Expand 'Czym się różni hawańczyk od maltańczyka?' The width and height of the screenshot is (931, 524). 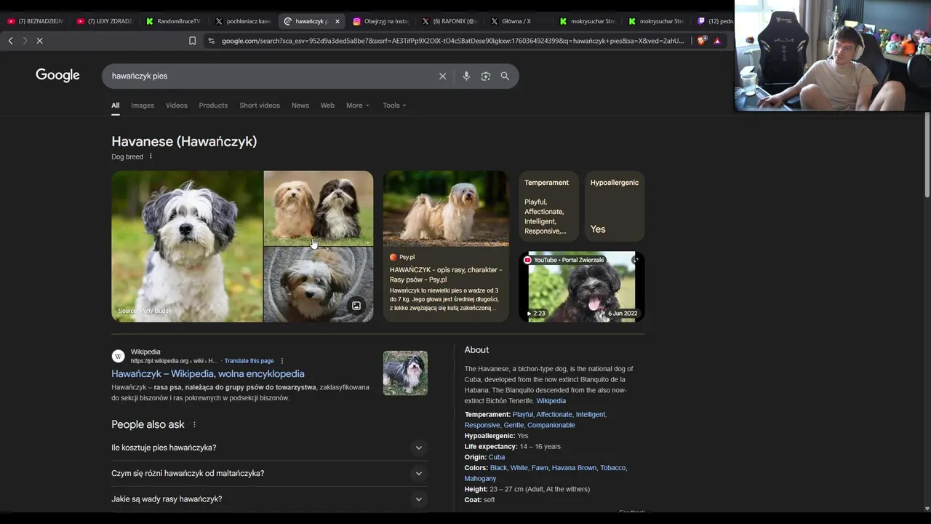click(x=269, y=473)
